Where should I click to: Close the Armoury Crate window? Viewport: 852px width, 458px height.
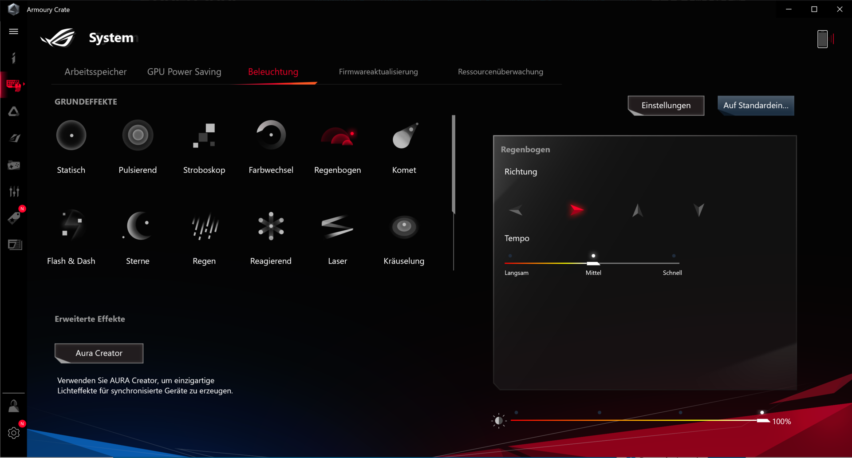click(x=840, y=9)
